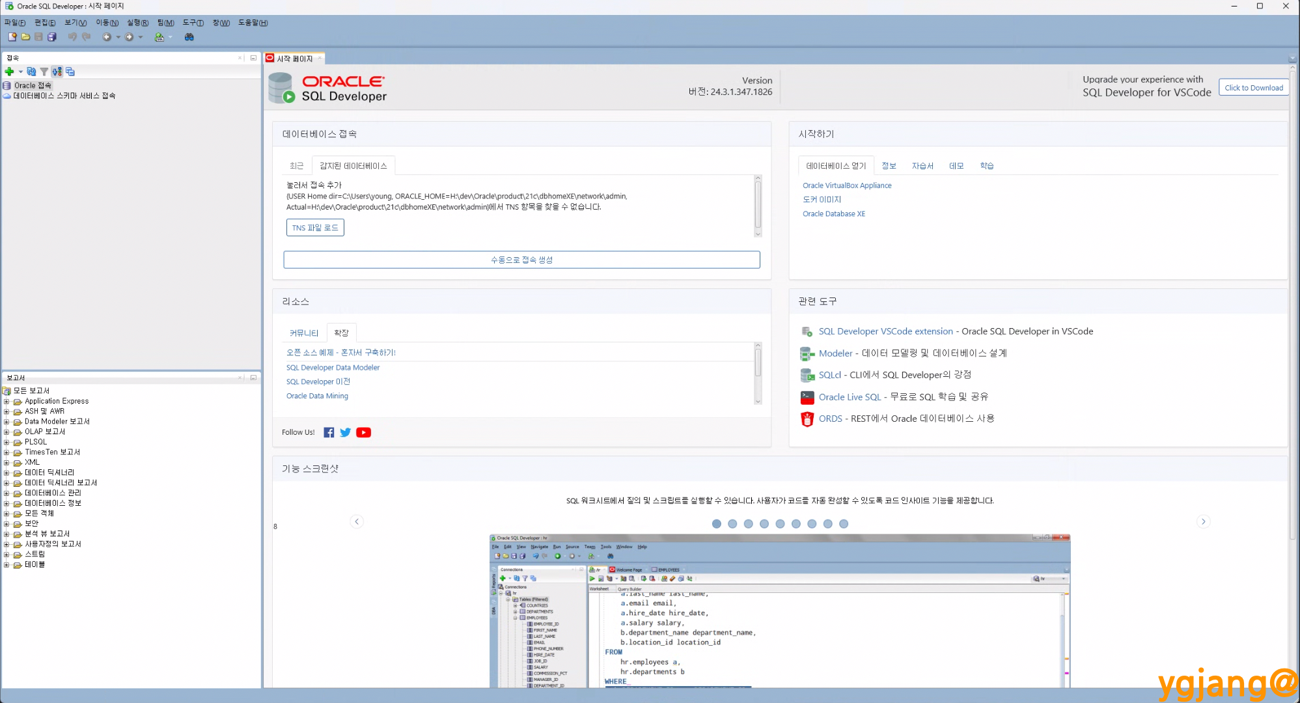1300x703 pixels.
Task: Open SQL Worksheet dropdown arrow
Action: (171, 37)
